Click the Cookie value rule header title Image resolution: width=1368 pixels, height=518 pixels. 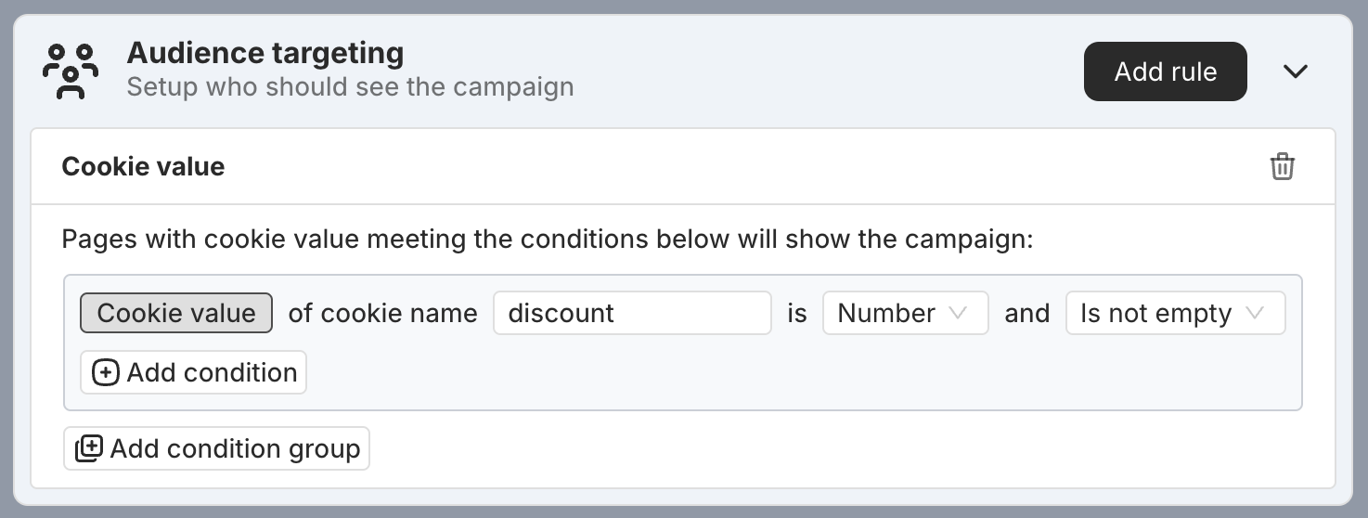[143, 166]
